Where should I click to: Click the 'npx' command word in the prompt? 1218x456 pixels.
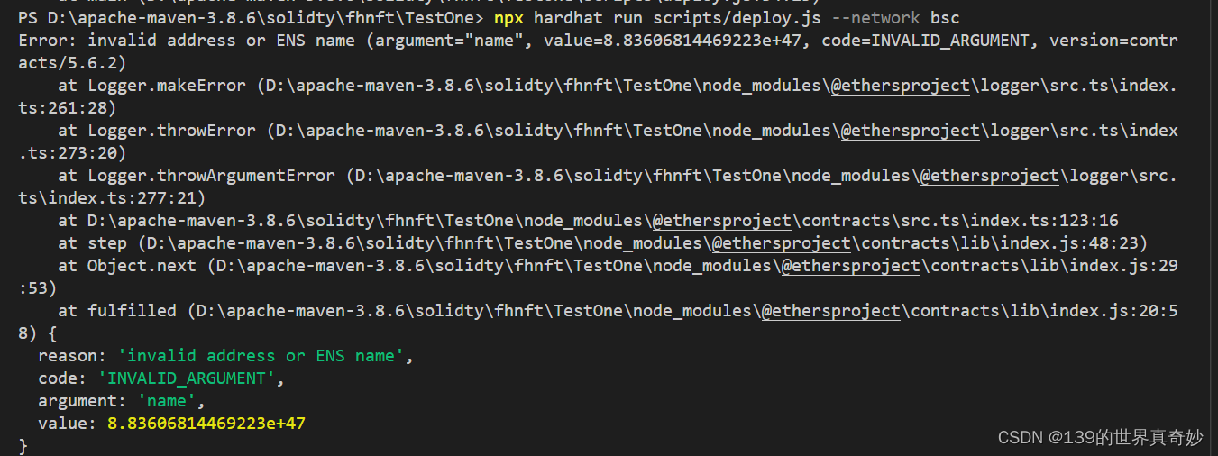[508, 18]
